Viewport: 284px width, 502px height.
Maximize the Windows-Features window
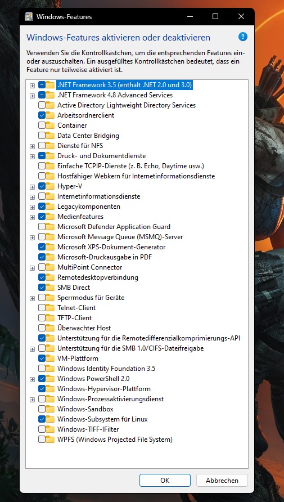(x=215, y=16)
